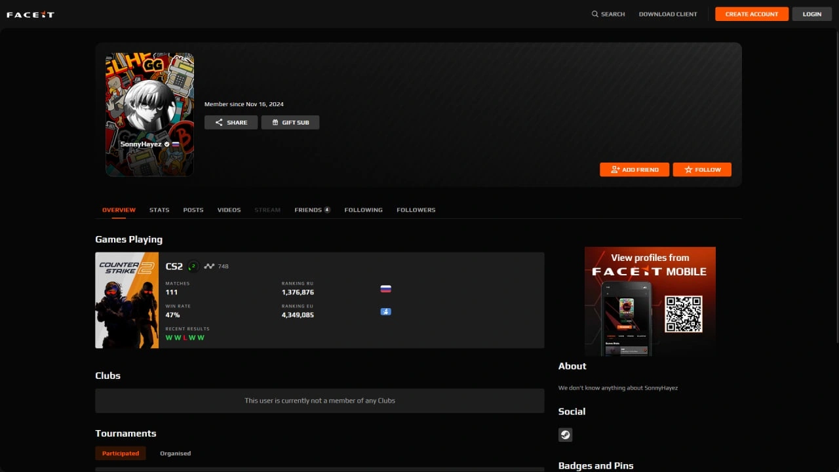Click the Create Account button
The width and height of the screenshot is (839, 472).
click(x=752, y=14)
